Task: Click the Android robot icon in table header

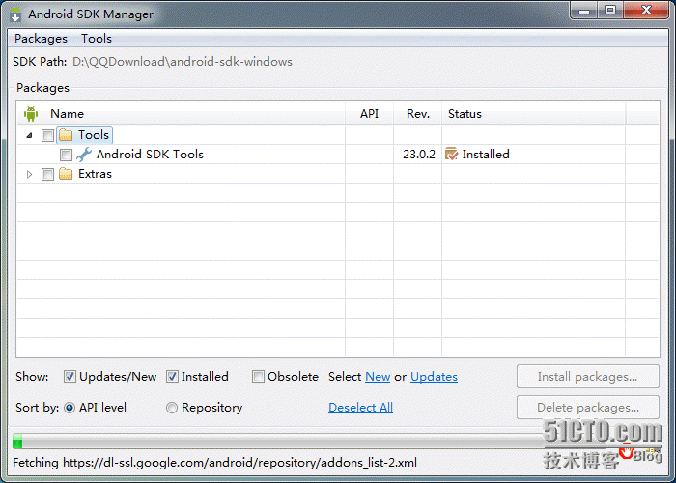Action: 31,114
